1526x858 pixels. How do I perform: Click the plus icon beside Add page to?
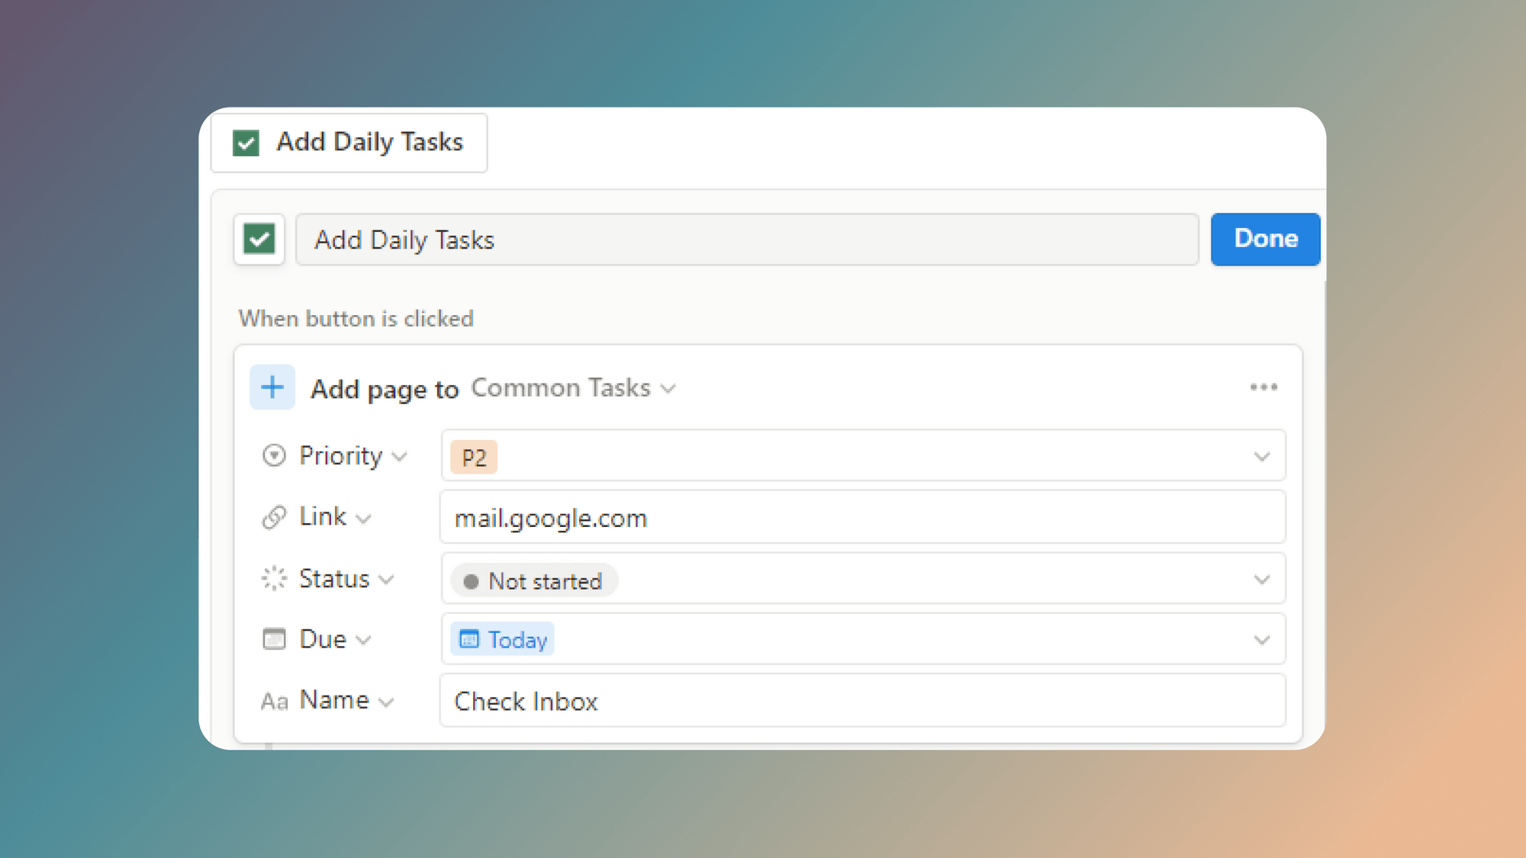[272, 387]
